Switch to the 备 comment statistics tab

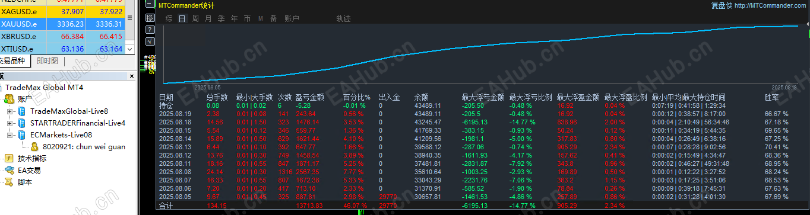pos(274,18)
